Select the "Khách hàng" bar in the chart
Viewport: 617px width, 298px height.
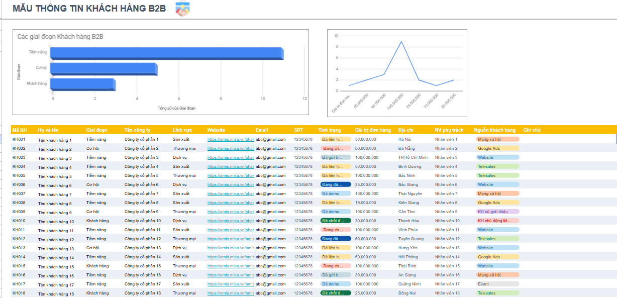click(x=83, y=84)
